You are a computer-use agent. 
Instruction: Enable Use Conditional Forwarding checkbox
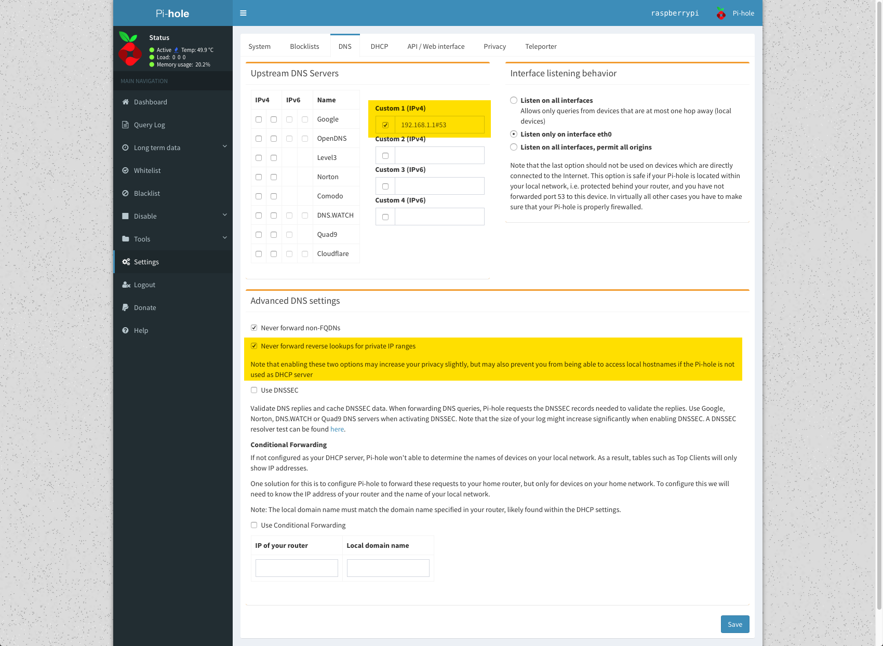pos(254,525)
